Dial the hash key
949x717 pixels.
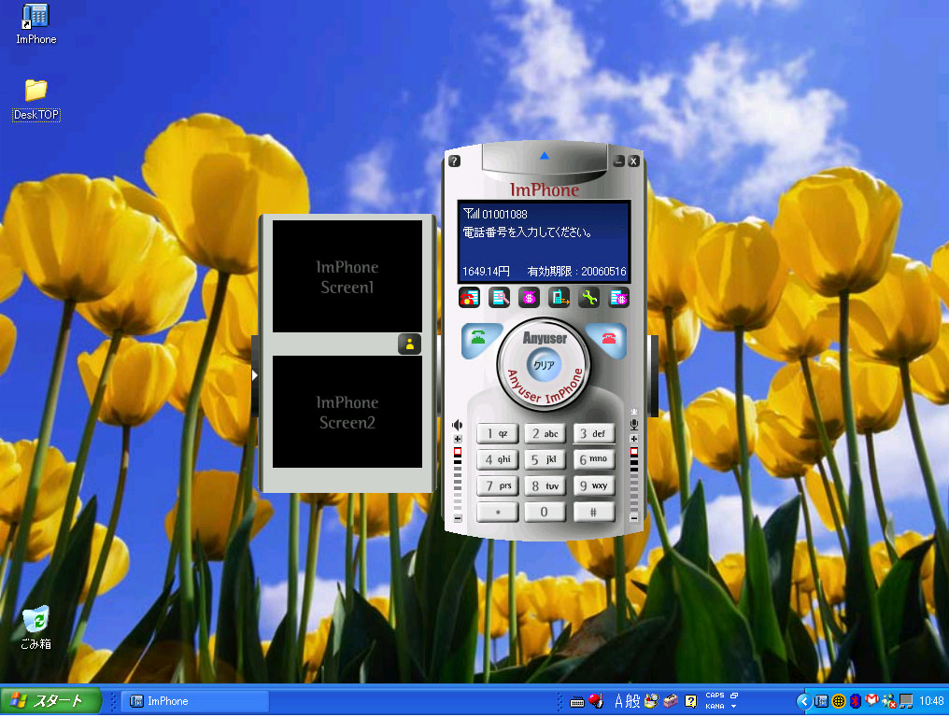[x=594, y=512]
